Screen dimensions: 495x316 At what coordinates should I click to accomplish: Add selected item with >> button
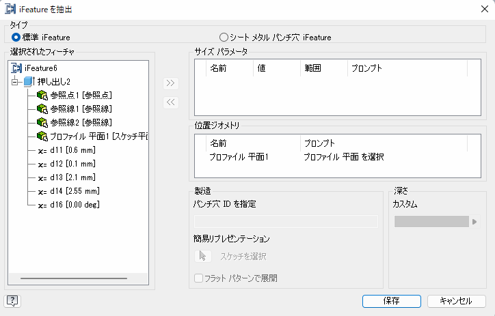pyautogui.click(x=171, y=83)
